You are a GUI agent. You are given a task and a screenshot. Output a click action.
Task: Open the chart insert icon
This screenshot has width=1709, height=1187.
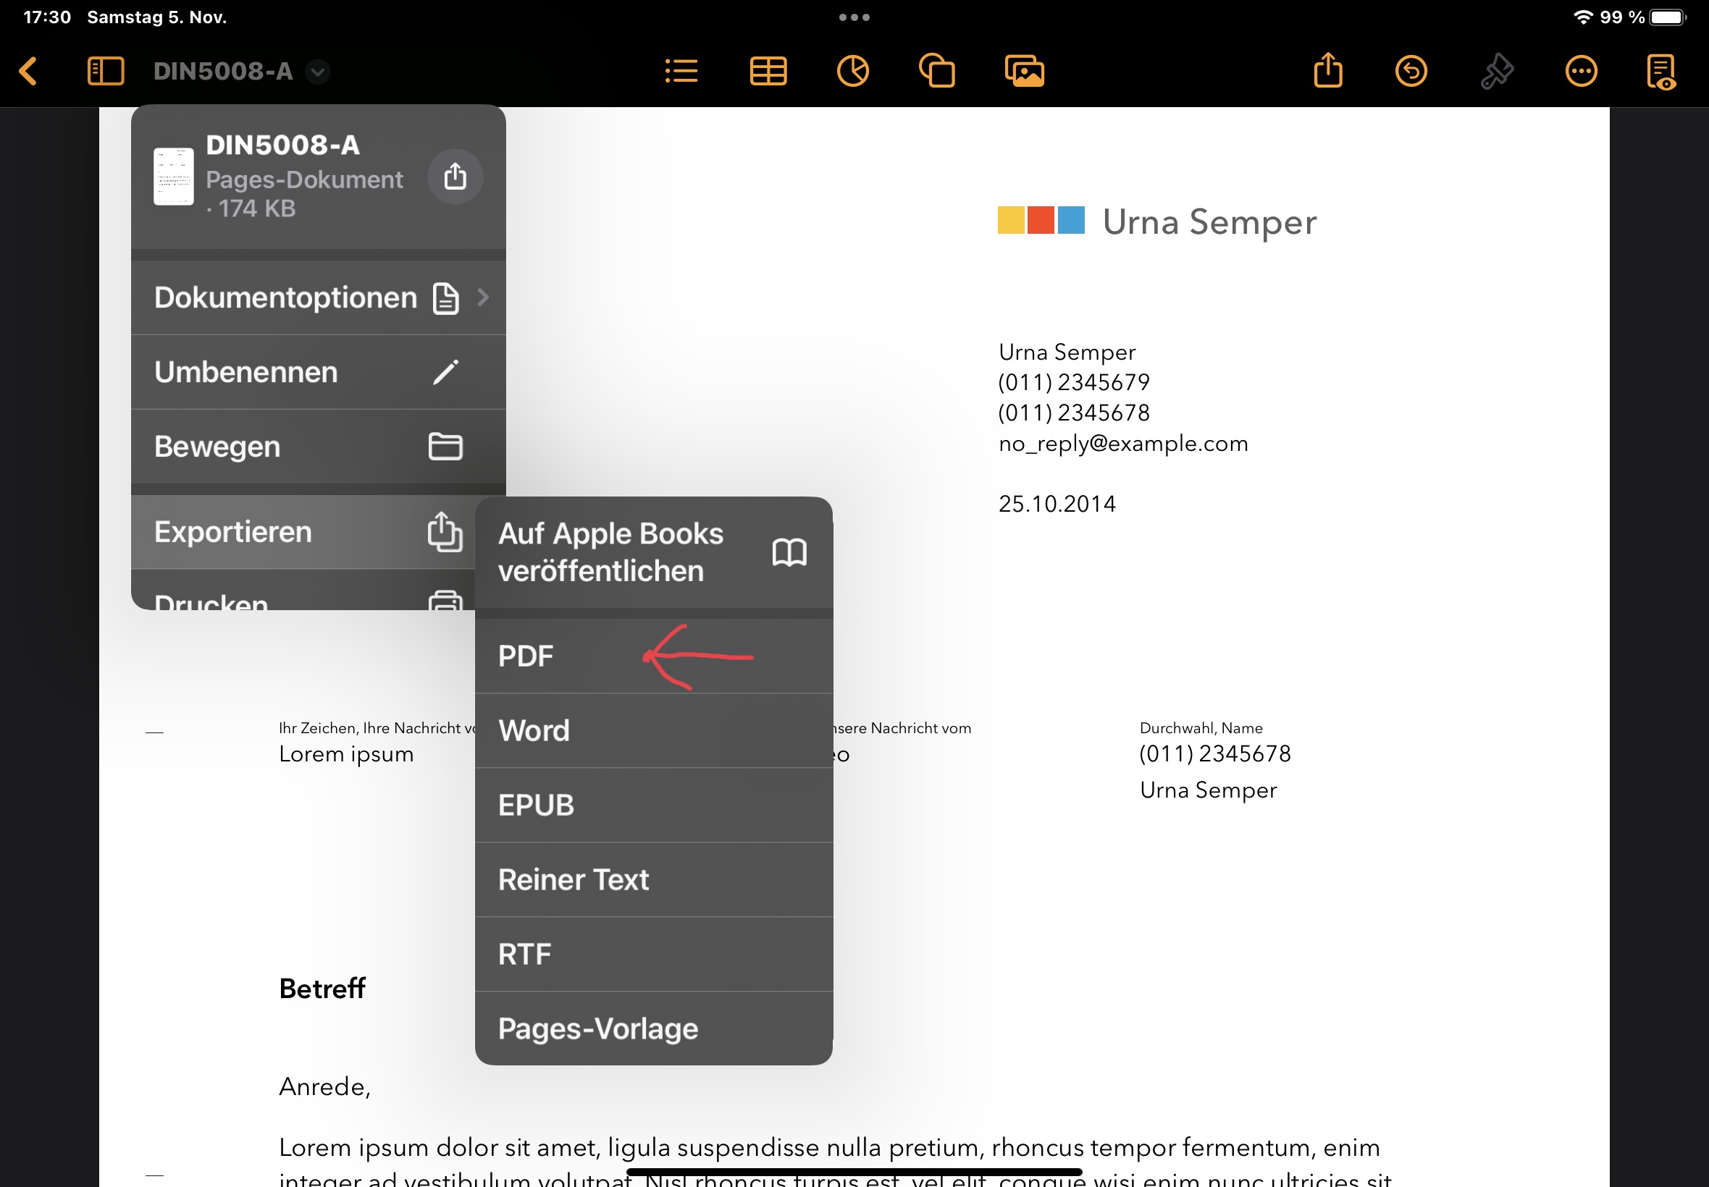[852, 72]
